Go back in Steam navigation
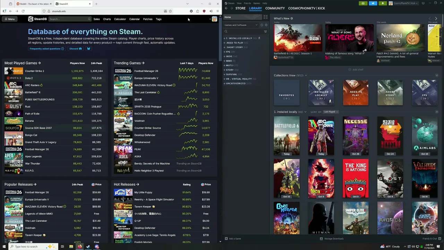The height and width of the screenshot is (250, 444). click(x=226, y=8)
